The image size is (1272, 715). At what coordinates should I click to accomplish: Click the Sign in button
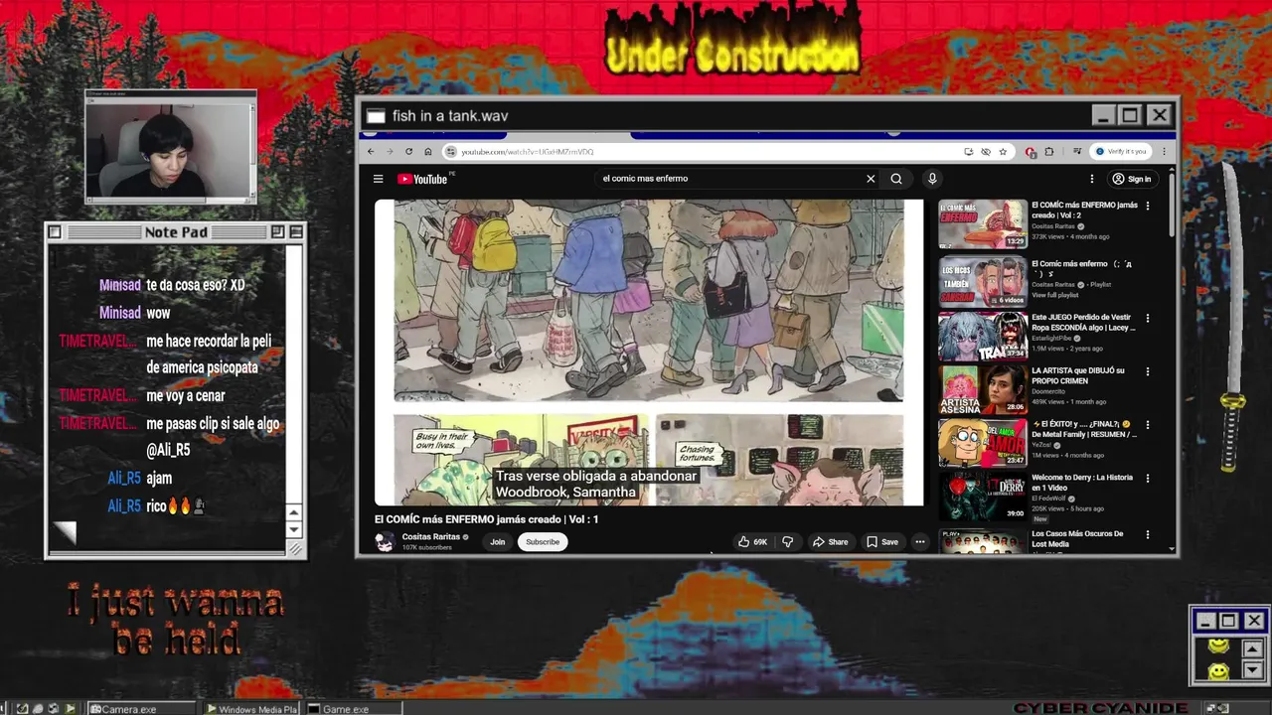(x=1132, y=179)
